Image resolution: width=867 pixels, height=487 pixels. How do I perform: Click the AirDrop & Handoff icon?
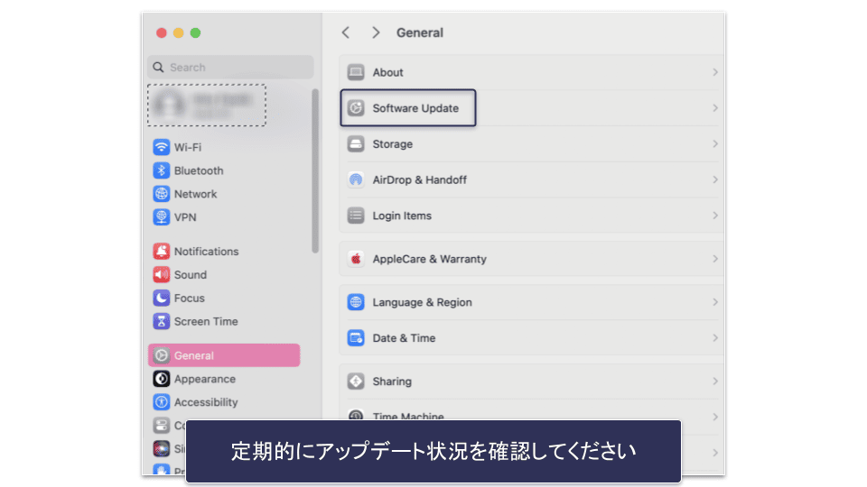[x=356, y=180]
